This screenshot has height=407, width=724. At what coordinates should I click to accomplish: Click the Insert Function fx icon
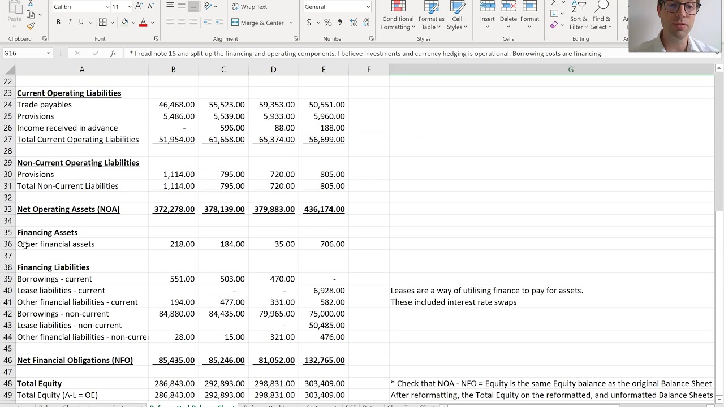[x=113, y=53]
